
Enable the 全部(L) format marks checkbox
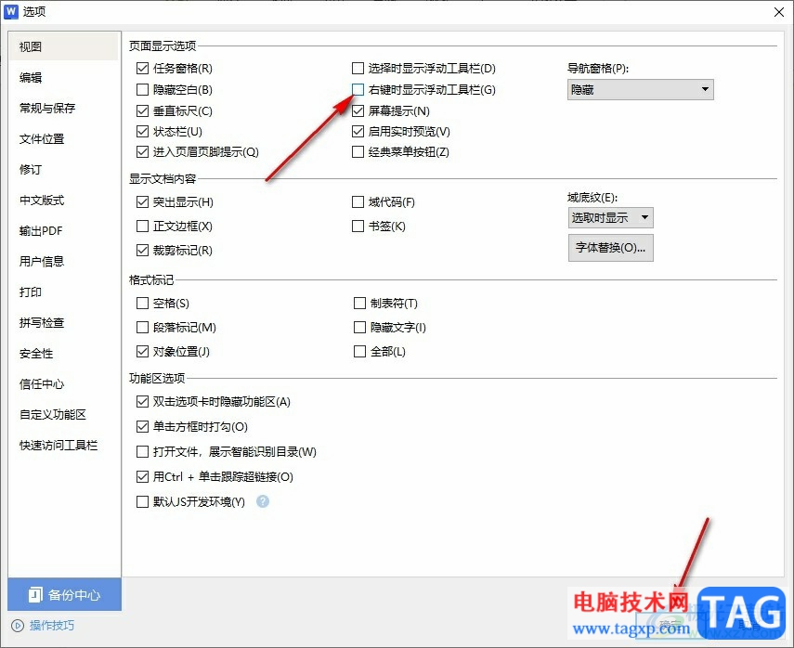click(x=359, y=351)
